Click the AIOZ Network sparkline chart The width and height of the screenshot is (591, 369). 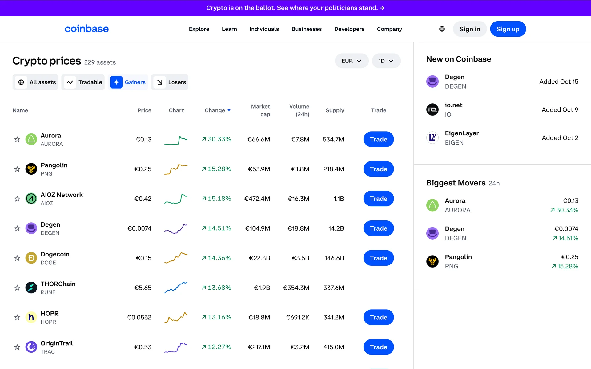click(176, 199)
